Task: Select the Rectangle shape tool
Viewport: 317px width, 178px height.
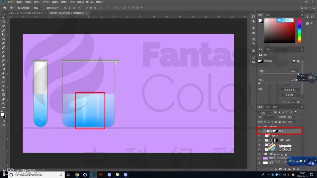Action: [x=3, y=95]
